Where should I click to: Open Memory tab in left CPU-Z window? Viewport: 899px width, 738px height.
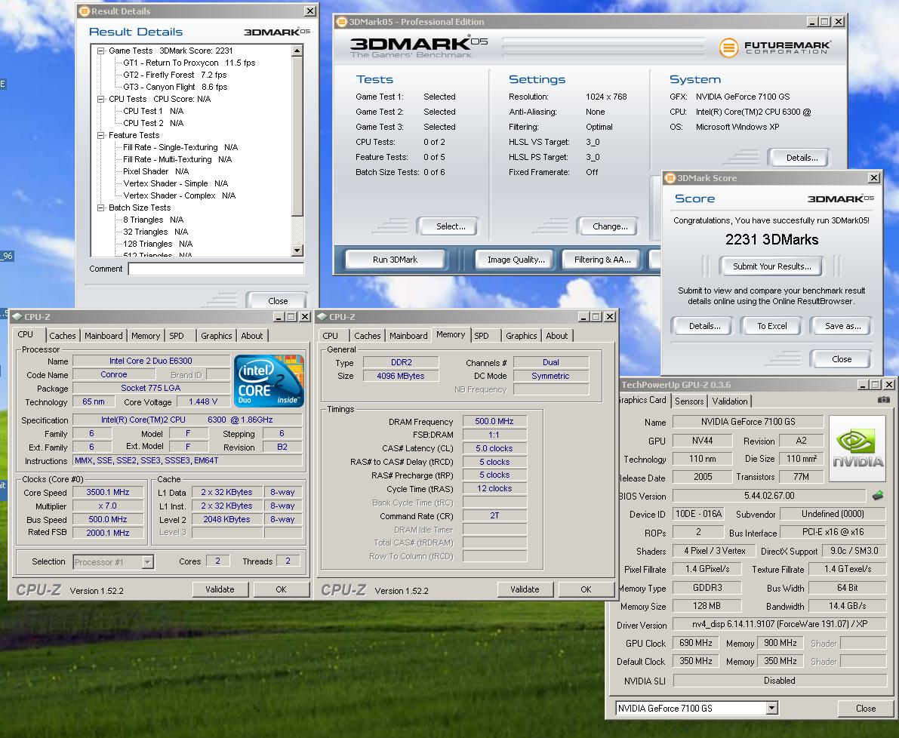tap(146, 336)
